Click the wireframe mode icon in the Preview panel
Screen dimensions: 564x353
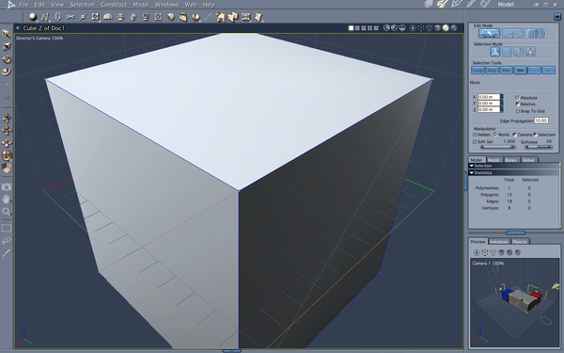click(493, 252)
